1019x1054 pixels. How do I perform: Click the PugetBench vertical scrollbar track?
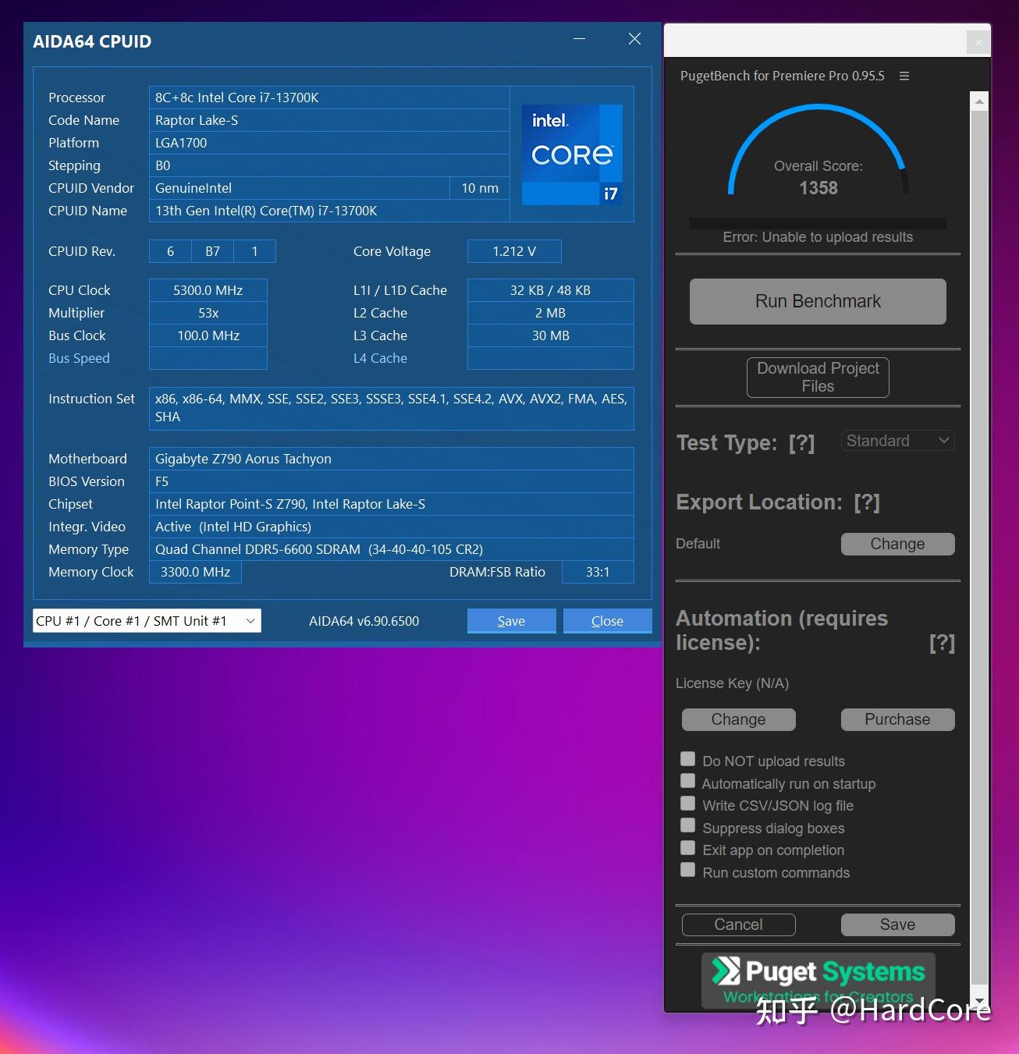[979, 546]
